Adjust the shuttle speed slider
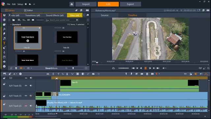The width and height of the screenshot is (211, 119). [x=124, y=68]
